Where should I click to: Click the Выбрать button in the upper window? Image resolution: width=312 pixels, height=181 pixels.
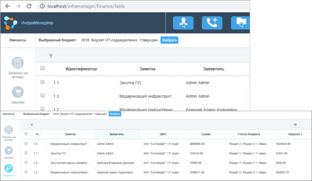point(169,40)
